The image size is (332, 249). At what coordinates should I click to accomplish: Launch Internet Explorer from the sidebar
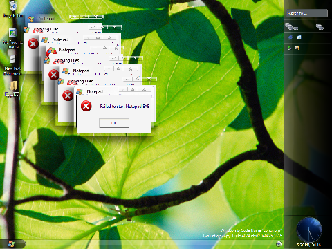point(290,37)
